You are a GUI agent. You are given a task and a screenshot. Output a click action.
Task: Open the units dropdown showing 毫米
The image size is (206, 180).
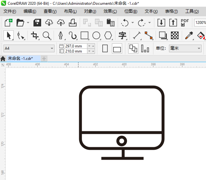pos(185,48)
